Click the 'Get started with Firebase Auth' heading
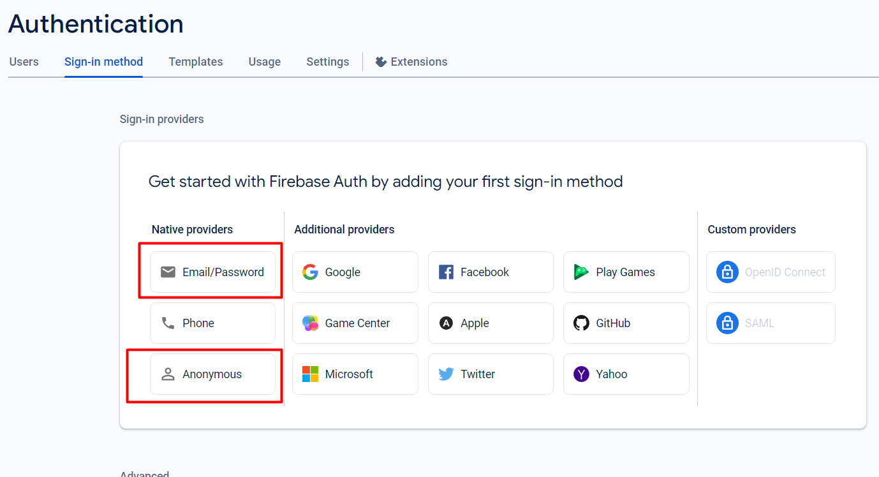Image resolution: width=879 pixels, height=477 pixels. click(385, 182)
